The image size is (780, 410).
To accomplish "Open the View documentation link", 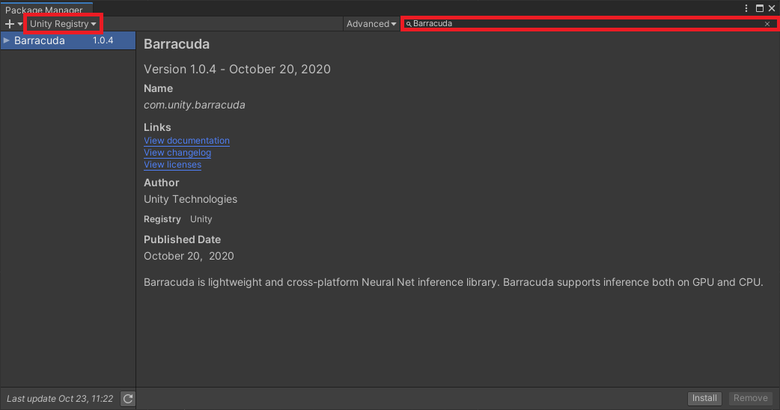I will coord(186,141).
